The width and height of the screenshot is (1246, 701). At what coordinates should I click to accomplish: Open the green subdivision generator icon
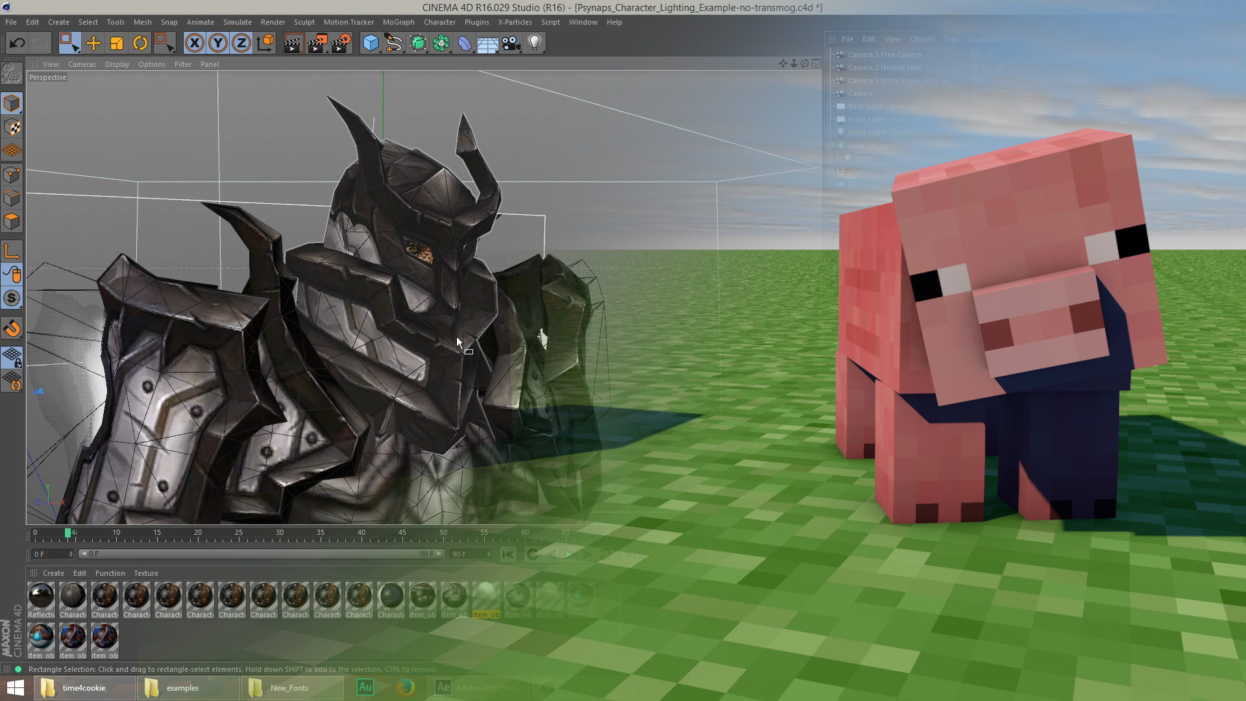click(418, 43)
